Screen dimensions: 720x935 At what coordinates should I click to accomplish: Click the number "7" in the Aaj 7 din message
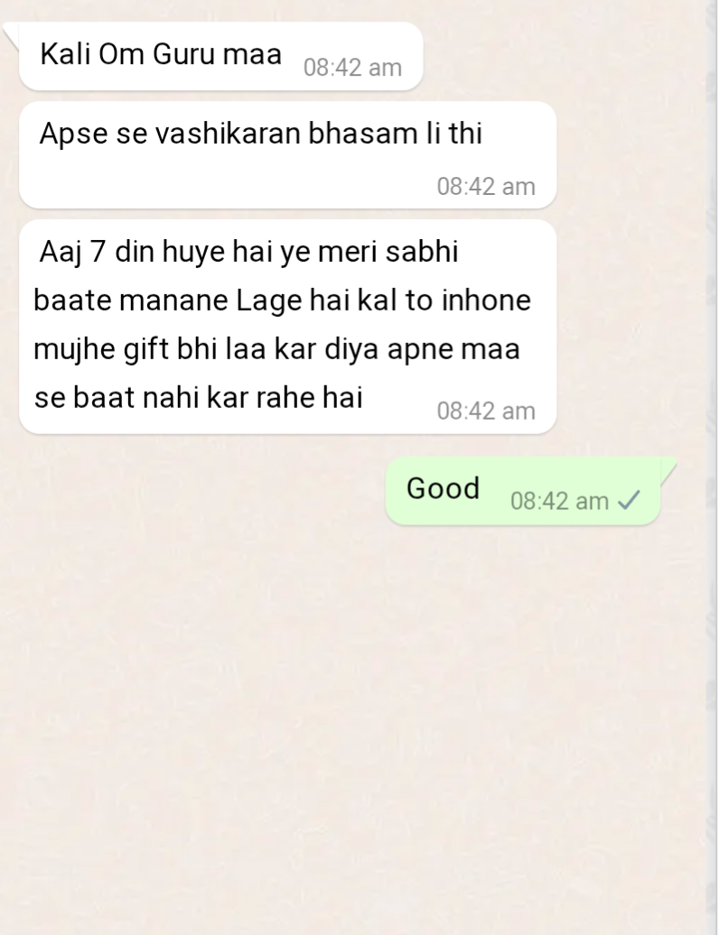[98, 252]
